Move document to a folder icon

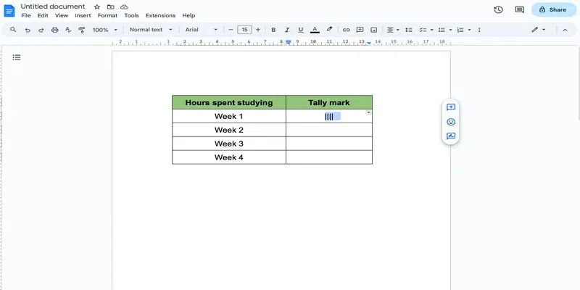click(x=110, y=7)
